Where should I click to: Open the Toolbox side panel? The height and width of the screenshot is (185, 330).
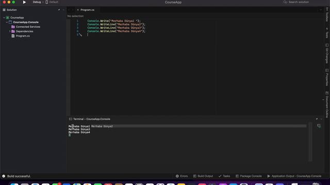[x=327, y=15]
